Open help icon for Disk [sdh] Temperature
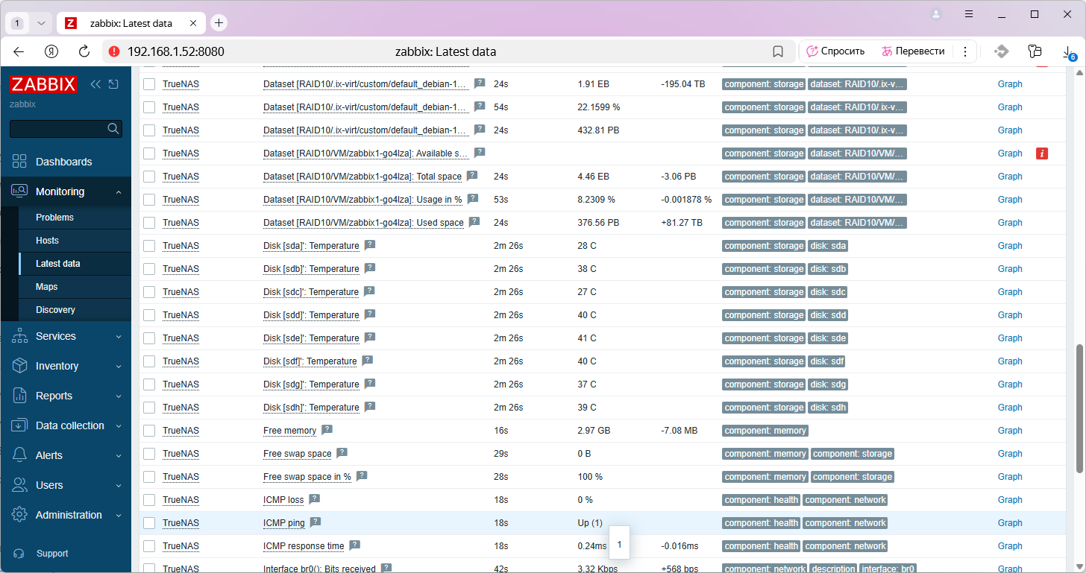The image size is (1086, 573). click(x=370, y=407)
